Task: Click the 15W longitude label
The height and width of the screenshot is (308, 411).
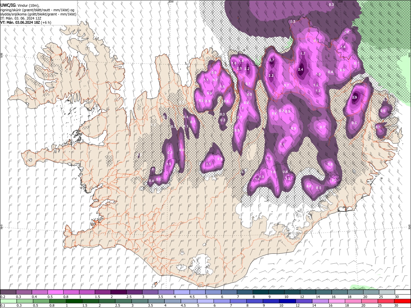Action: coord(340,2)
